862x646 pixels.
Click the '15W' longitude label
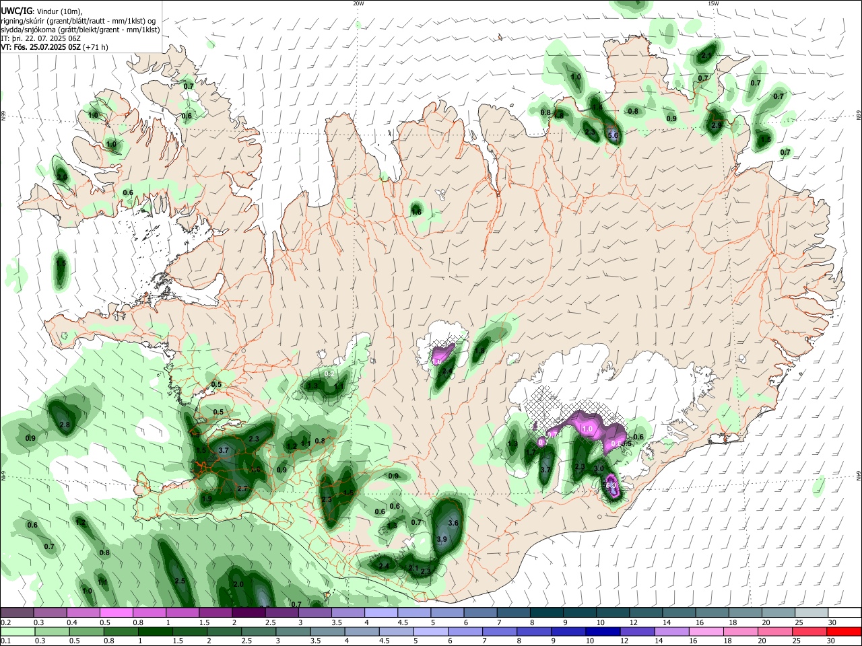pyautogui.click(x=713, y=3)
